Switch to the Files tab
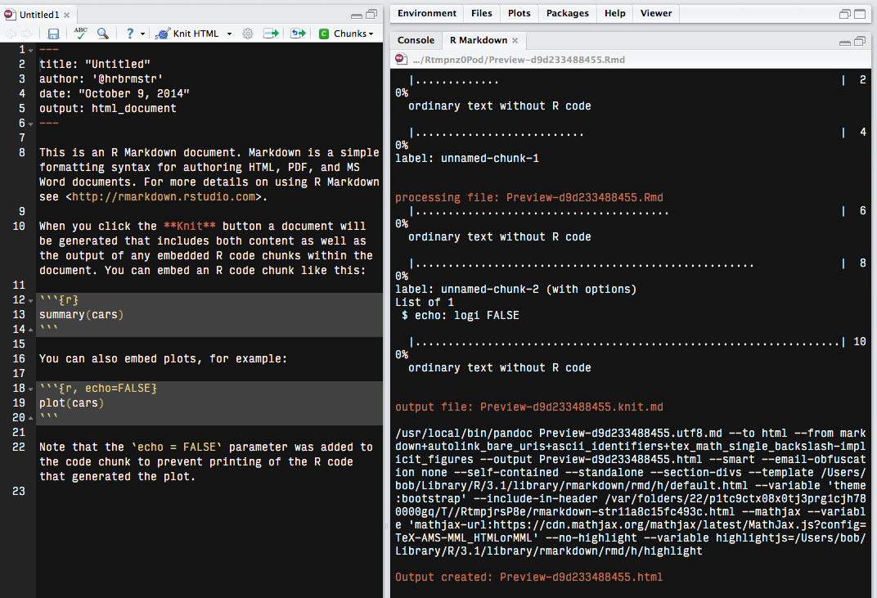Viewport: 877px width, 598px height. [482, 13]
